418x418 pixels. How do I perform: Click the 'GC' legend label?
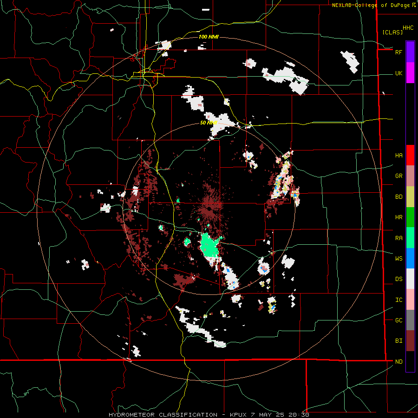398,320
